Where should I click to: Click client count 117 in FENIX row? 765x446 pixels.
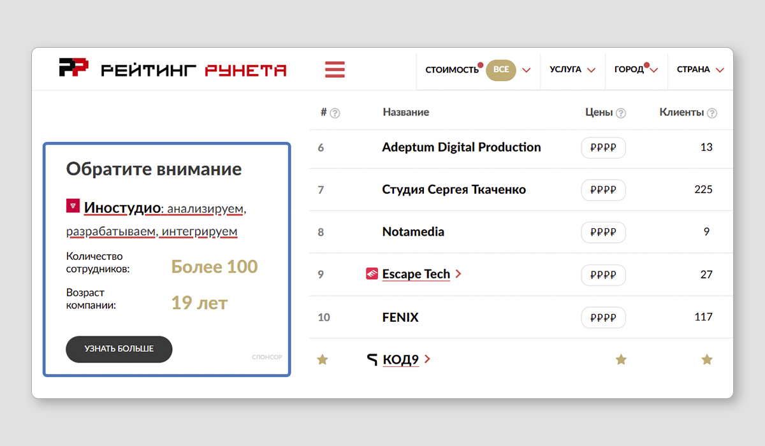tap(704, 317)
